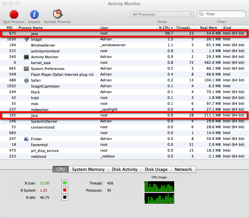Click the red Quit Process stop icon

pyautogui.click(x=14, y=14)
